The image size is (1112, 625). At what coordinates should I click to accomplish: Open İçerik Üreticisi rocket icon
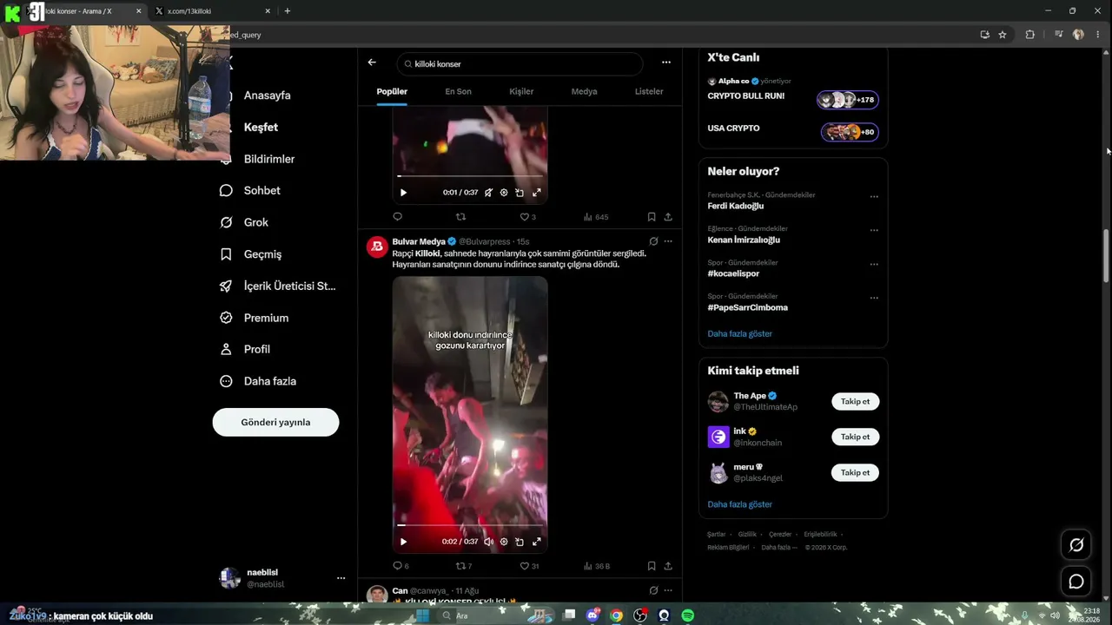[226, 286]
